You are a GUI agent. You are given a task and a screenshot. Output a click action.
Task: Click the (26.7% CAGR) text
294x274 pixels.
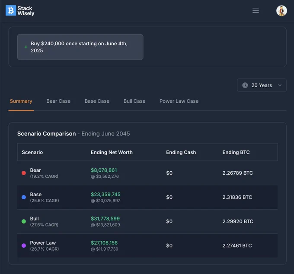[x=45, y=249]
